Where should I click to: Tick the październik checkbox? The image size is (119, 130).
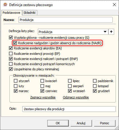click(95, 81)
